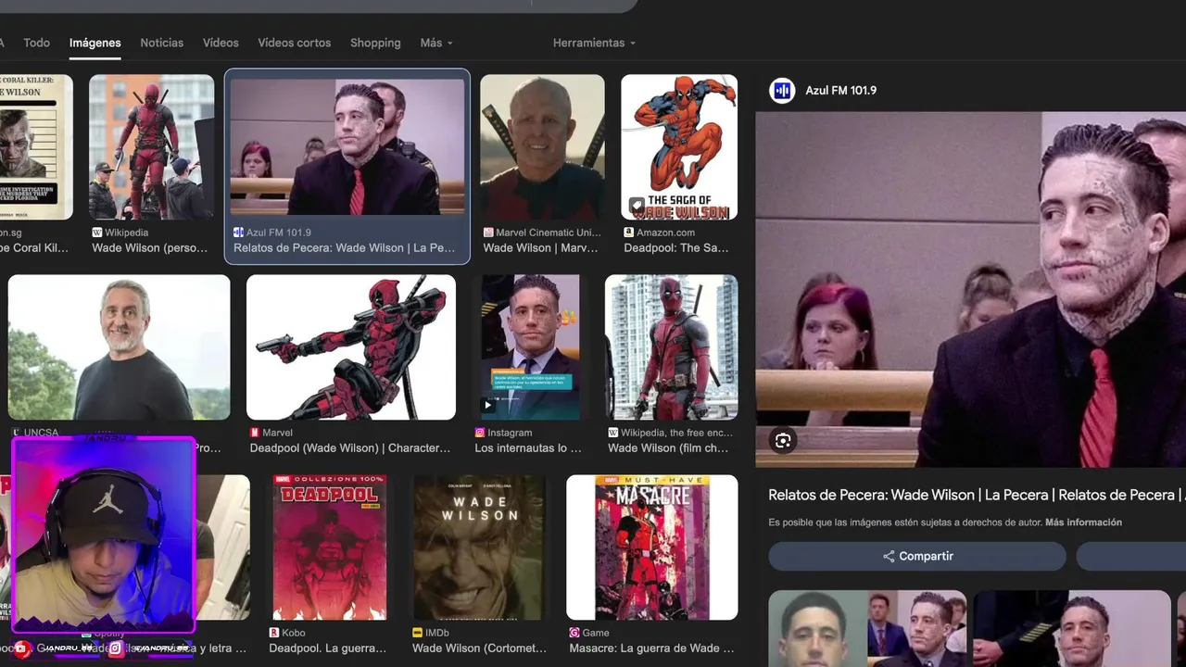Open 'Deadpool (Wade Wilson) | Character...' caption
This screenshot has height=667, width=1186.
[x=350, y=448]
